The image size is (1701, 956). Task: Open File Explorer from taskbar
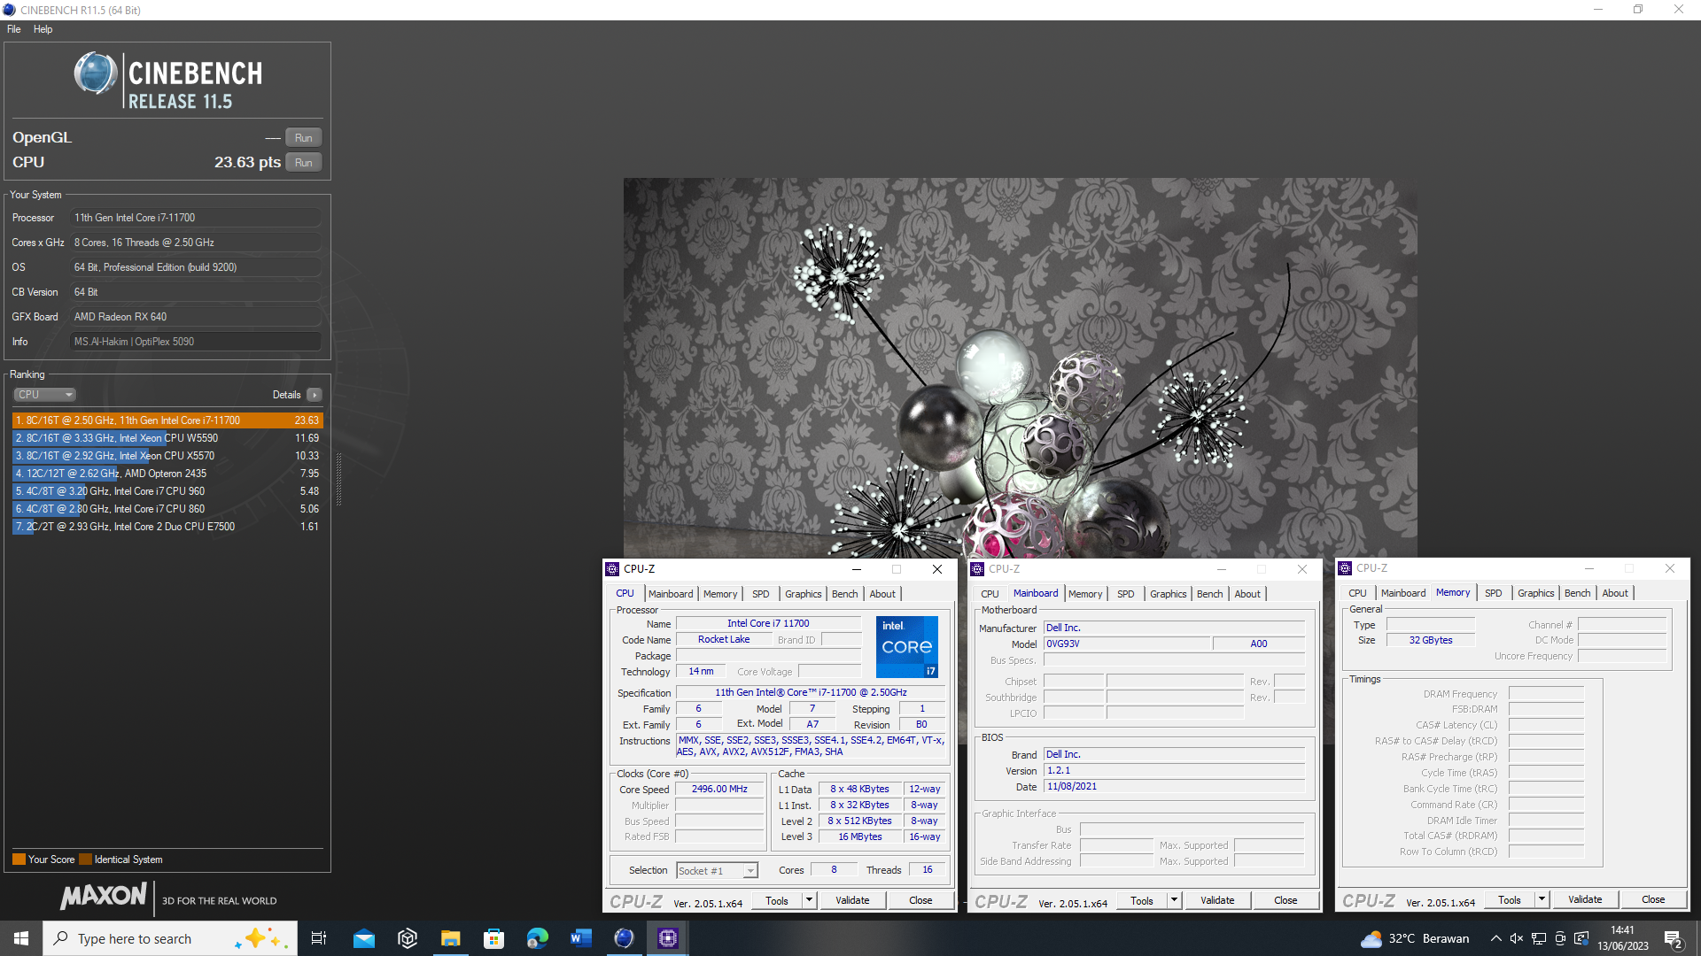[451, 938]
